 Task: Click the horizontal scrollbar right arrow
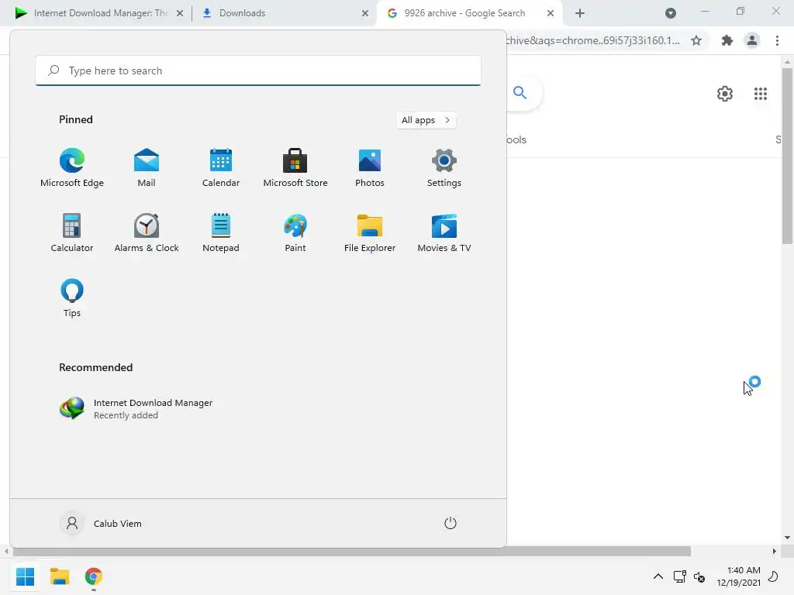tap(775, 551)
